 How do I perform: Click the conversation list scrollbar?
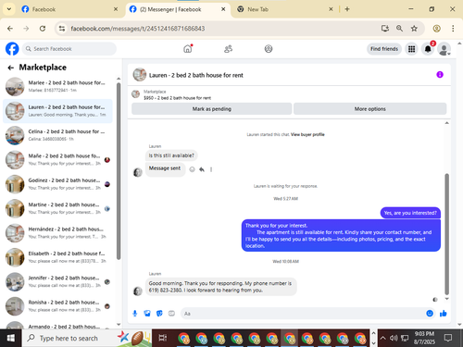click(x=119, y=171)
